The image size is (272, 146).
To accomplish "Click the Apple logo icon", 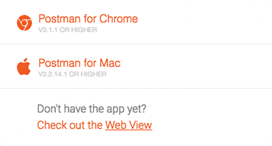I will pos(24,67).
